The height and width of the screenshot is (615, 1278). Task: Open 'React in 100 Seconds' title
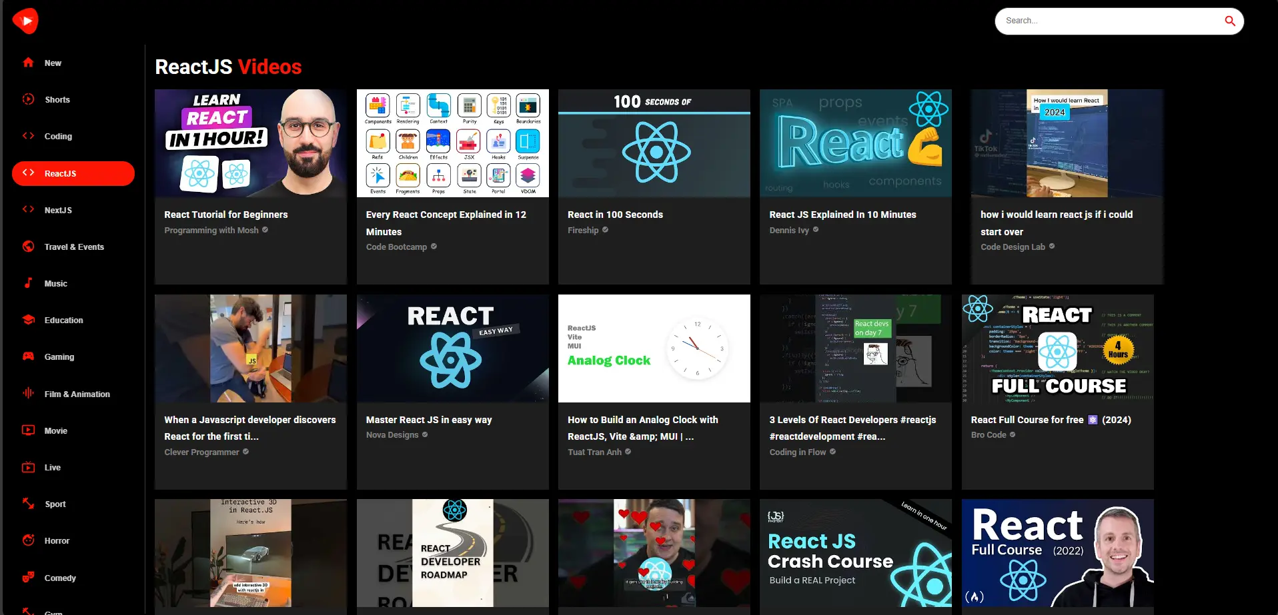click(x=615, y=215)
